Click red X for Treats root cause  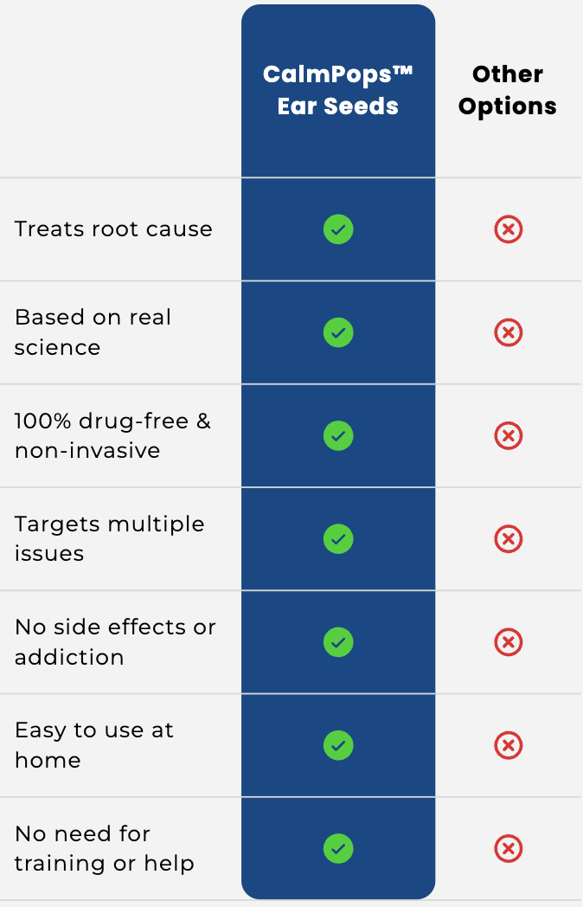(508, 229)
